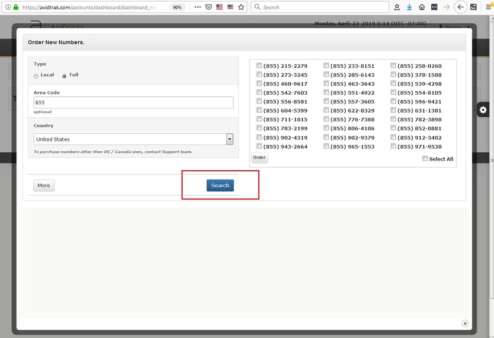
Task: Click the Order button
Action: tap(259, 157)
